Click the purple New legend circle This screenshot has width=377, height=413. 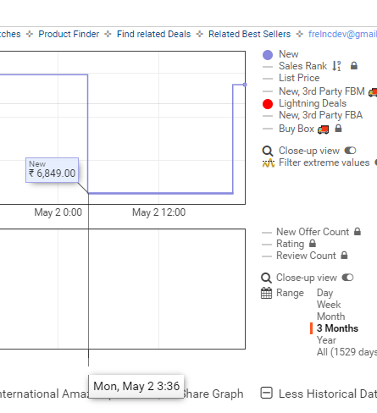268,55
